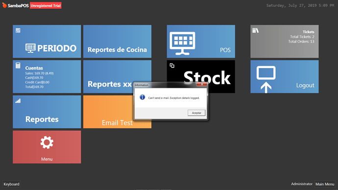Click the blue information icon in dialog

[142, 97]
